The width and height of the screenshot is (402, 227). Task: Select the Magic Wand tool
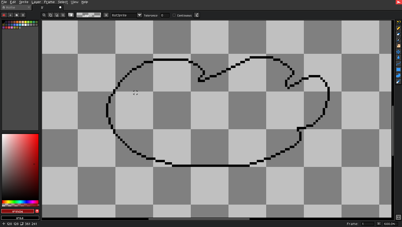click(x=398, y=22)
